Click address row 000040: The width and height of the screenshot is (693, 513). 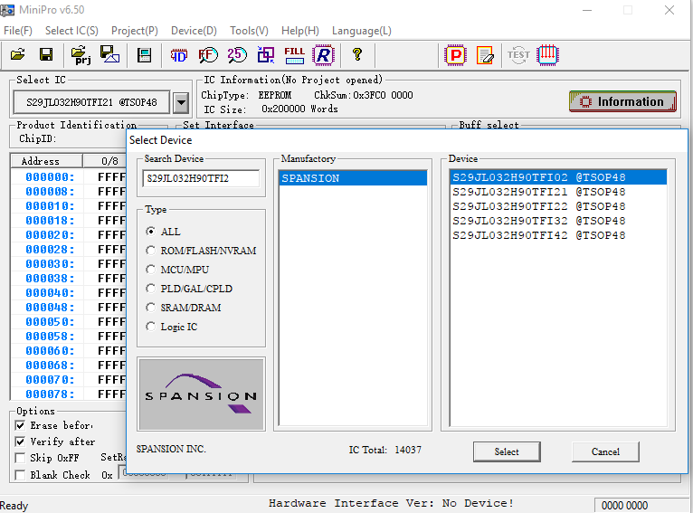click(x=50, y=293)
